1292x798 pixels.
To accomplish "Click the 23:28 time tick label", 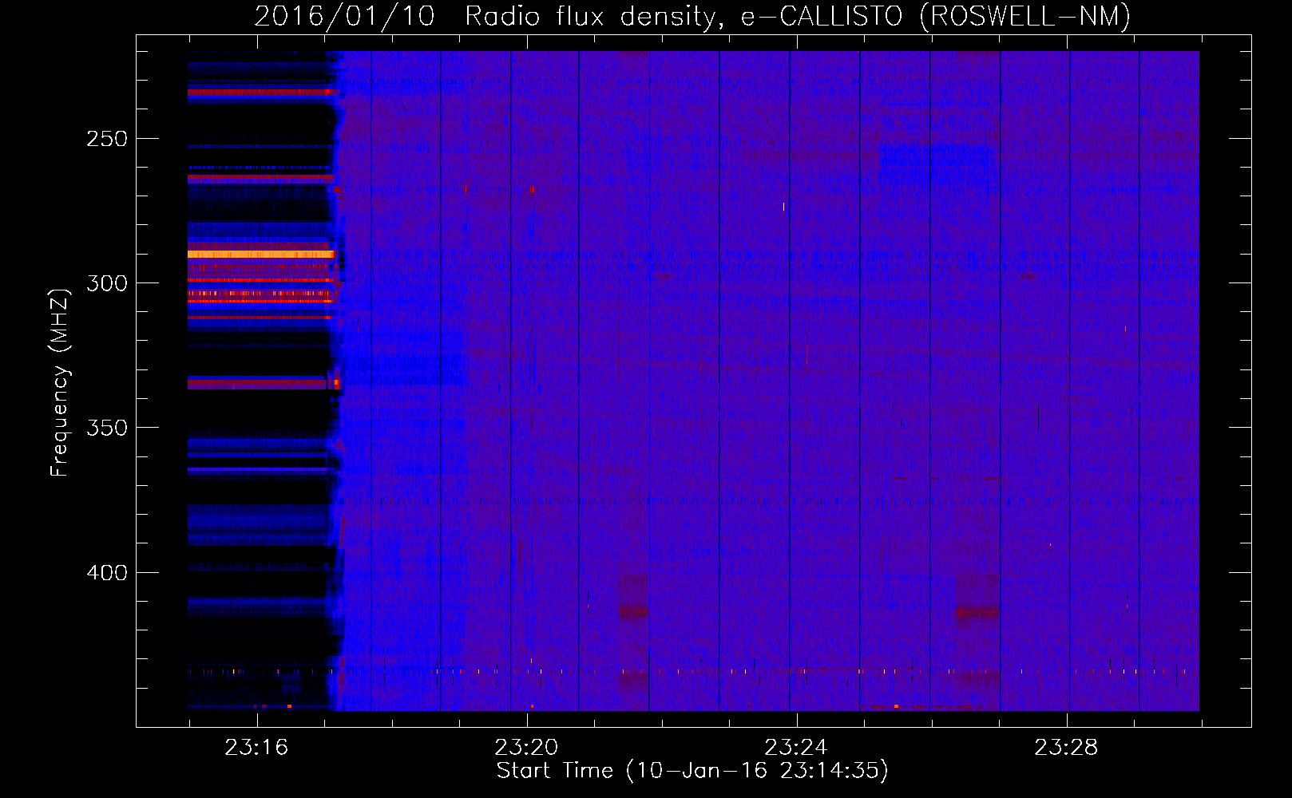I will pos(1066,748).
